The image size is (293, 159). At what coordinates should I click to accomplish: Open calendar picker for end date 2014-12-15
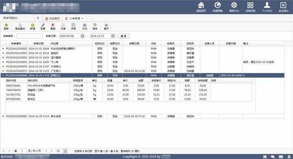tap(113, 36)
